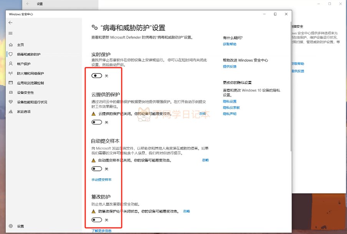The height and width of the screenshot is (234, 347).
Task: Turn on 自动提交样本 switch
Action: (97, 169)
